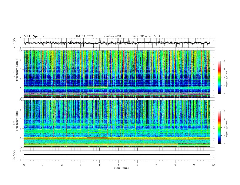Click time axis tick label '8'

coord(175,165)
